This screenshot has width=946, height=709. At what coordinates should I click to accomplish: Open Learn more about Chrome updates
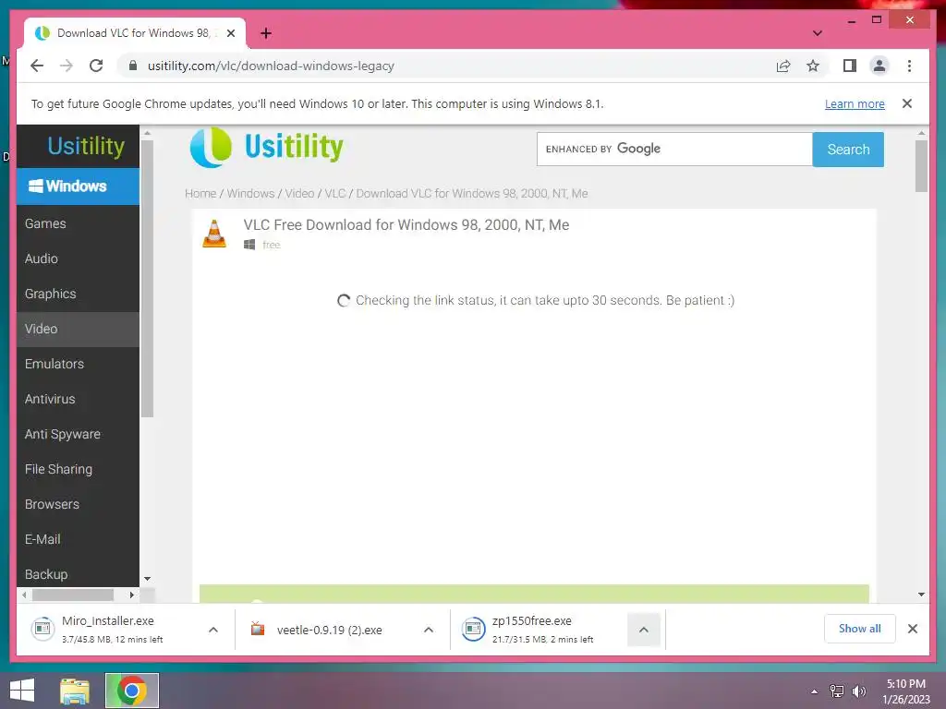pyautogui.click(x=855, y=103)
